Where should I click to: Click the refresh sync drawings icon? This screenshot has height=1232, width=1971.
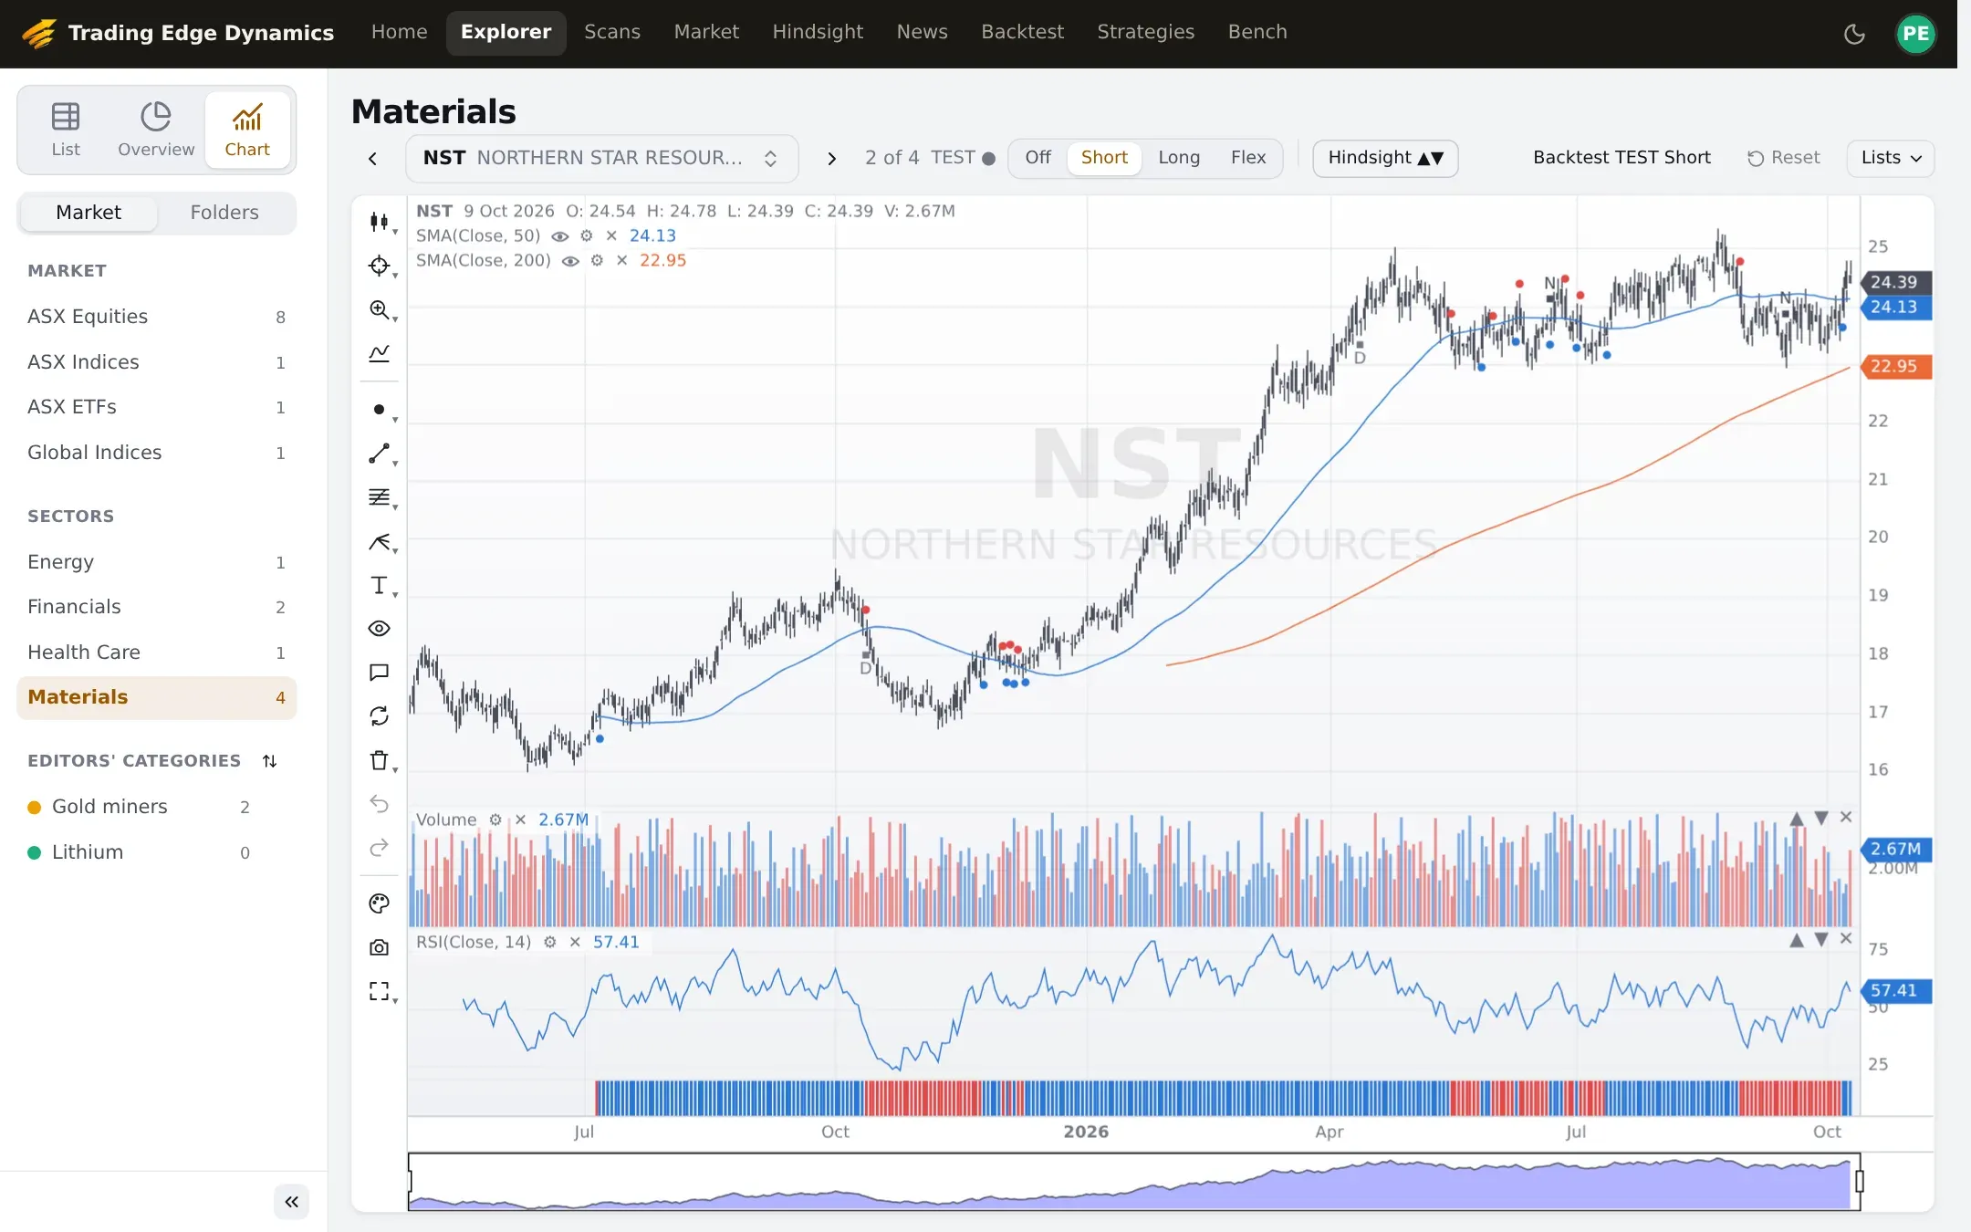379,716
